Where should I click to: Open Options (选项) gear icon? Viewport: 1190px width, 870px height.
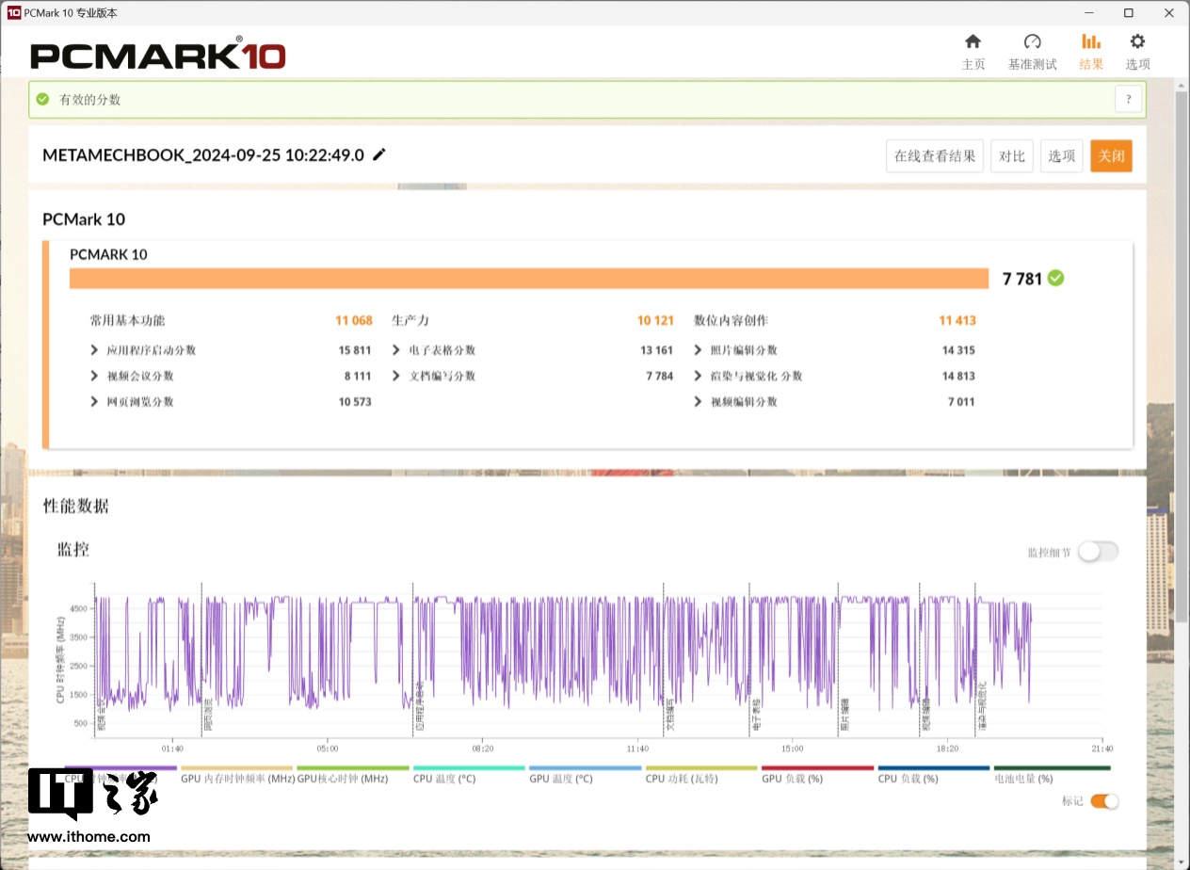1137,42
